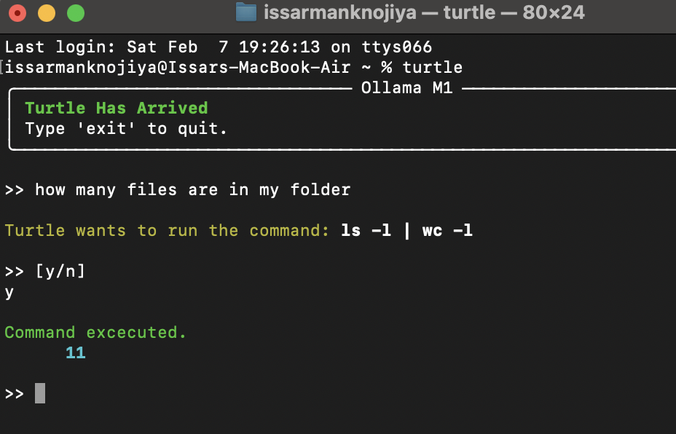Click the block cursor at the last prompt
This screenshot has width=676, height=434.
coord(40,394)
